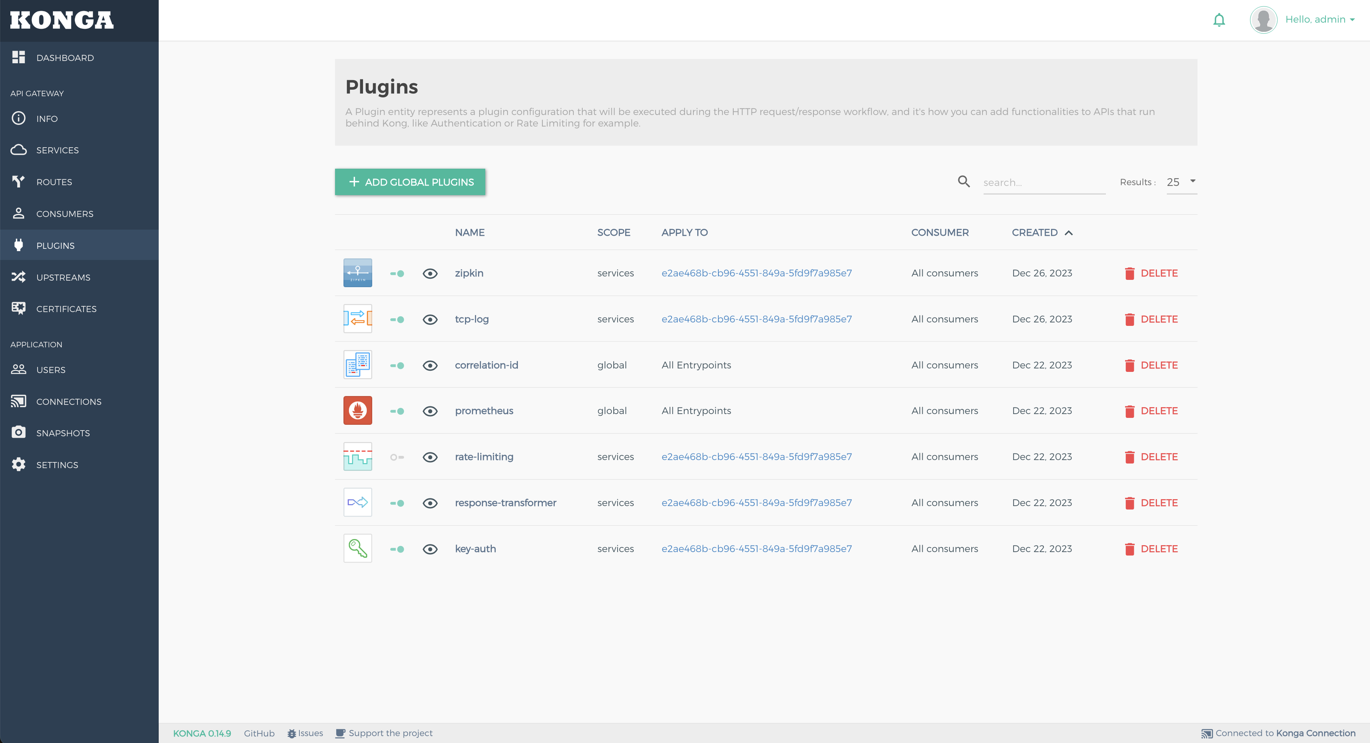Open the Results per page dropdown
This screenshot has height=743, width=1370.
(1181, 182)
